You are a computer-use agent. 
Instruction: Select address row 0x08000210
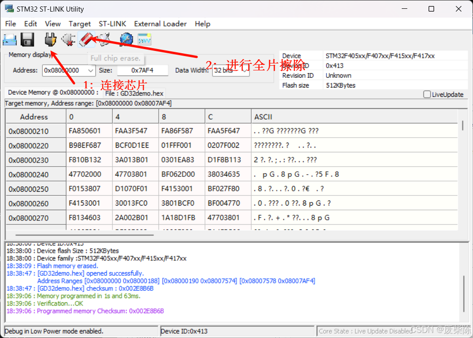(36, 131)
